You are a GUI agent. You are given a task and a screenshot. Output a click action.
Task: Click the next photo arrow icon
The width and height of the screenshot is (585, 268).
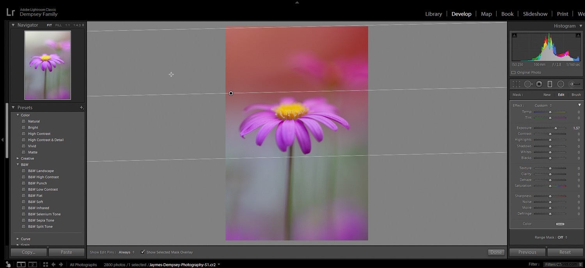click(x=61, y=264)
